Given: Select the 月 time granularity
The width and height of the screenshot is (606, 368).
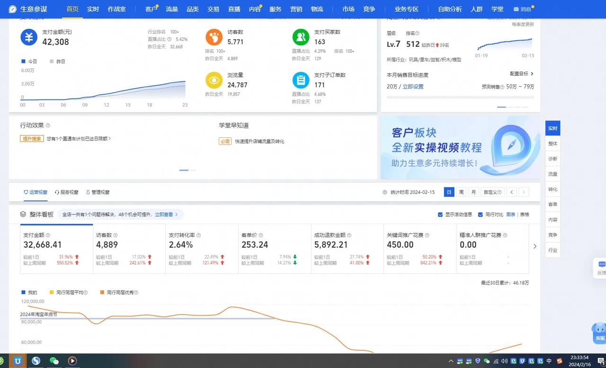Looking at the screenshot, I should [473, 192].
